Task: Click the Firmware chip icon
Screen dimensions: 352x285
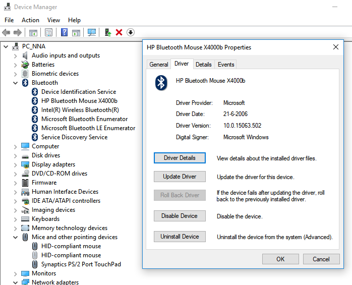Action: tap(25, 183)
